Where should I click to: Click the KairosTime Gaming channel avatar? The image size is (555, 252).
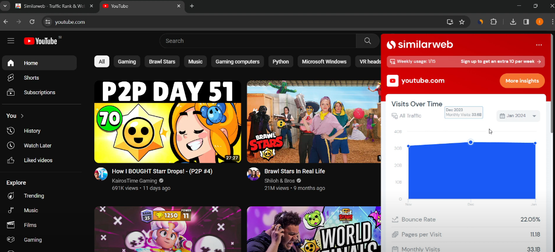click(x=101, y=174)
